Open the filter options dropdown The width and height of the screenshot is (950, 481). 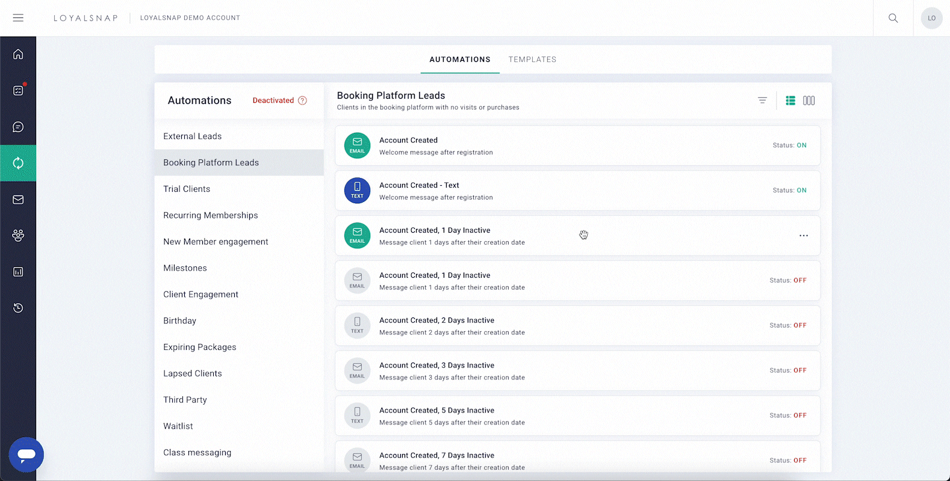(762, 100)
